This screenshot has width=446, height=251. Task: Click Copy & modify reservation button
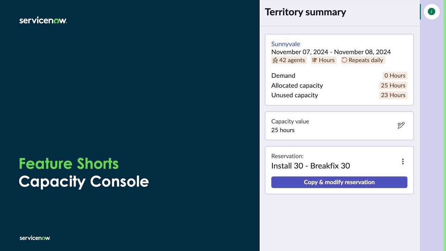click(339, 182)
